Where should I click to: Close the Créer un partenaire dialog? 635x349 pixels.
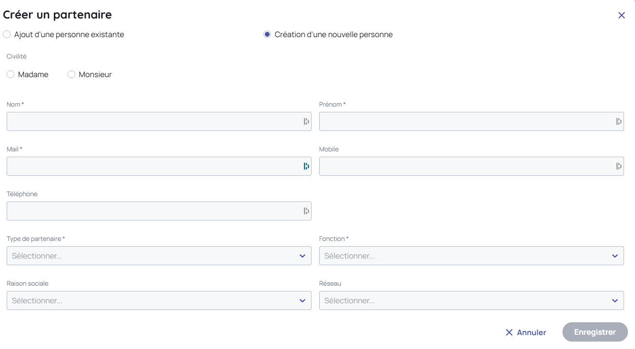(x=621, y=15)
